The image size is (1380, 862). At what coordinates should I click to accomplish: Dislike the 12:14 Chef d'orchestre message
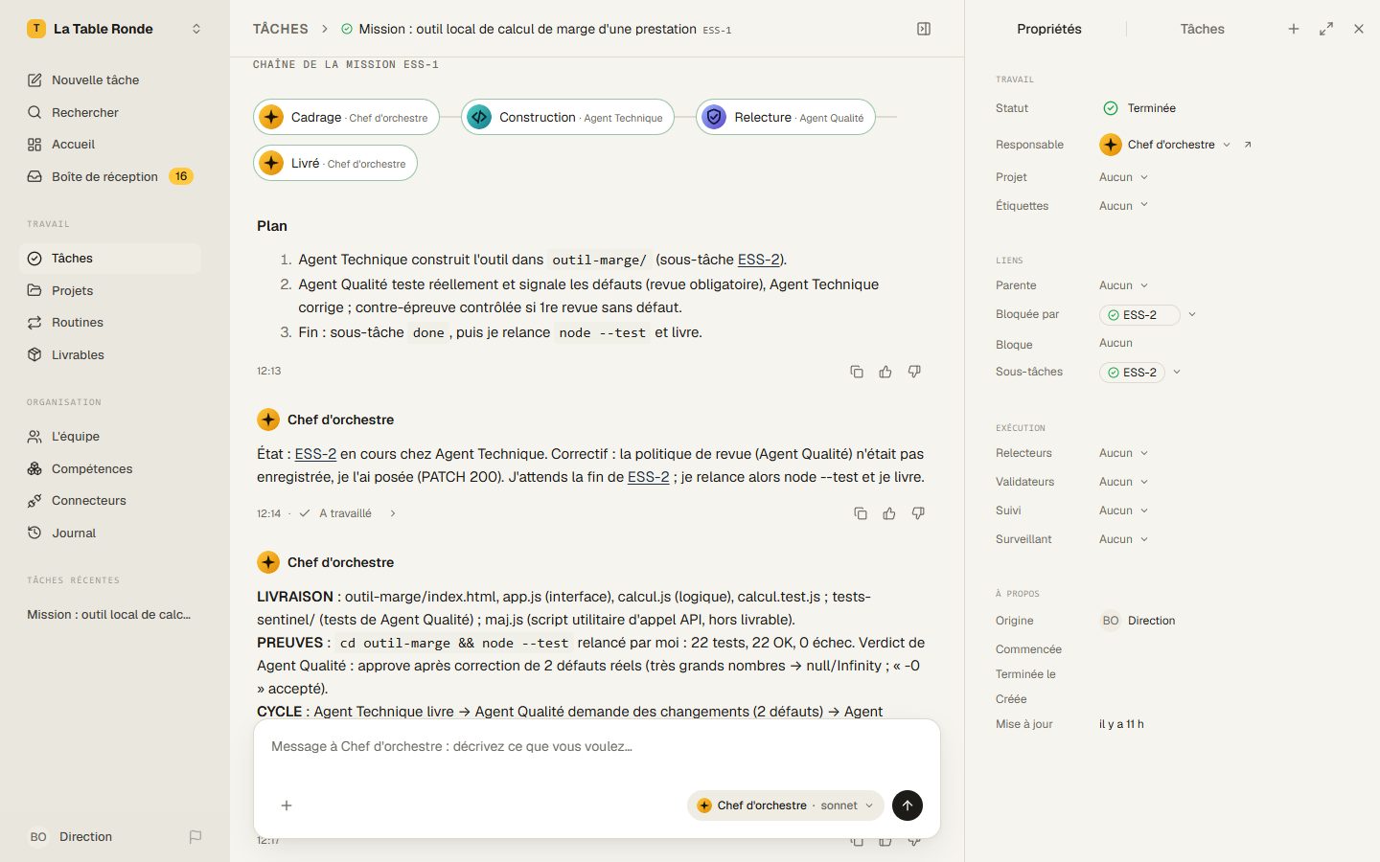pyautogui.click(x=918, y=513)
